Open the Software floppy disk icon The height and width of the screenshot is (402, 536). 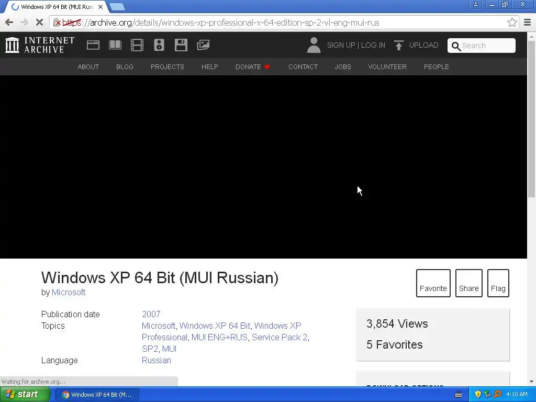181,45
